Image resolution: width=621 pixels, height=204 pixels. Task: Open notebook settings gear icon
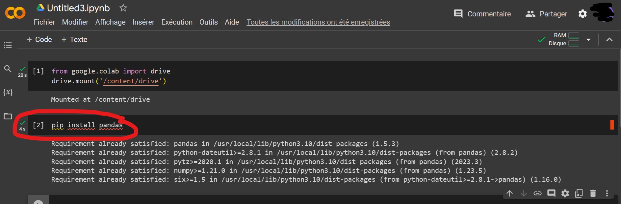click(x=582, y=14)
